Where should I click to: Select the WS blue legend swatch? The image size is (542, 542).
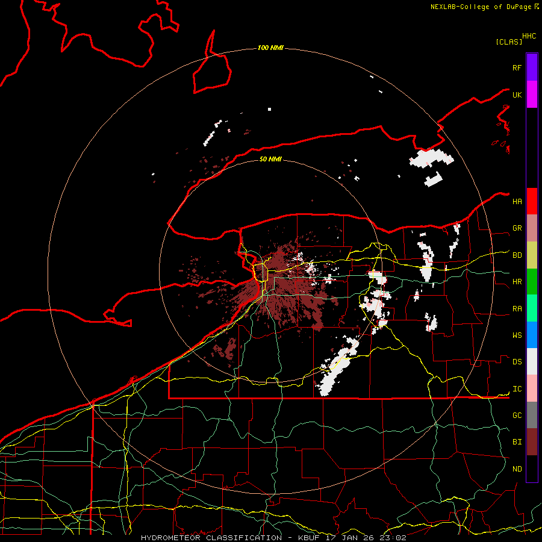click(x=532, y=335)
